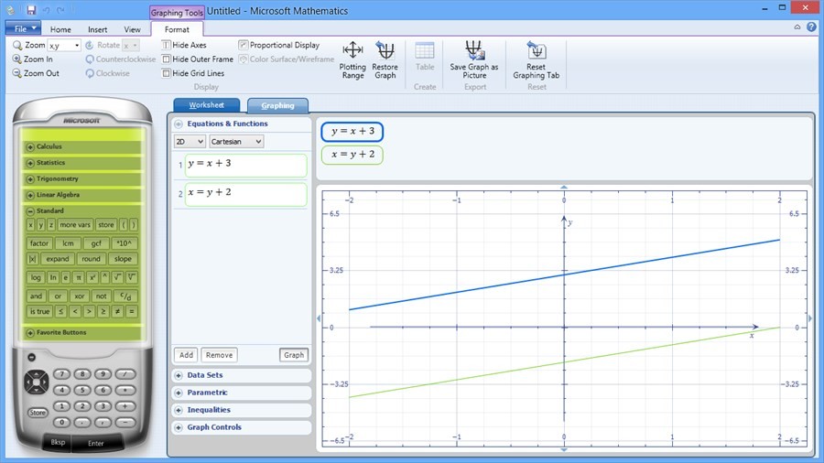The width and height of the screenshot is (824, 463).
Task: Click the save icon in title bar
Action: (31, 10)
